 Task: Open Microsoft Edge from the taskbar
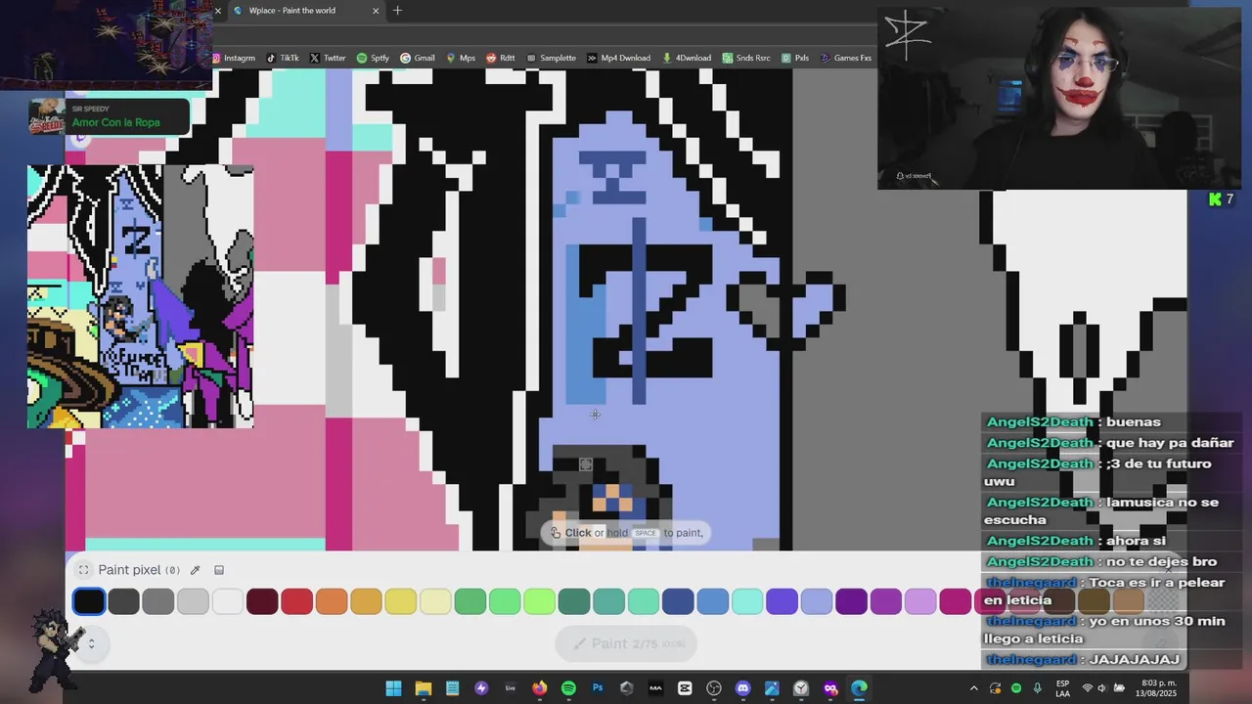(859, 688)
